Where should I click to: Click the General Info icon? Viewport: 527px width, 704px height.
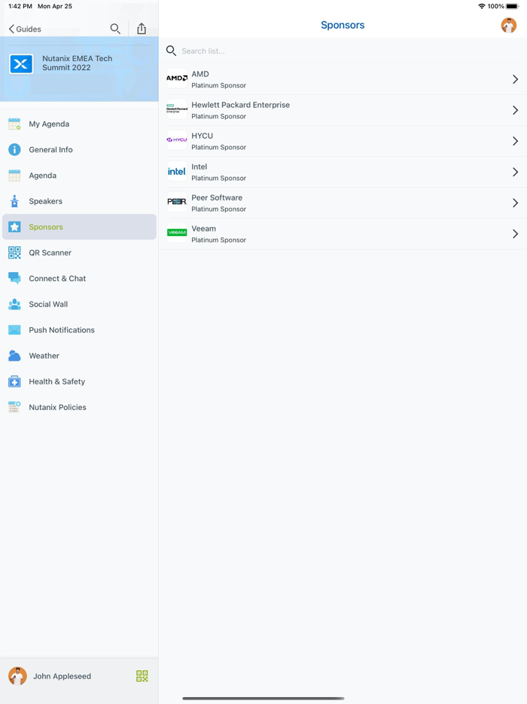14,149
